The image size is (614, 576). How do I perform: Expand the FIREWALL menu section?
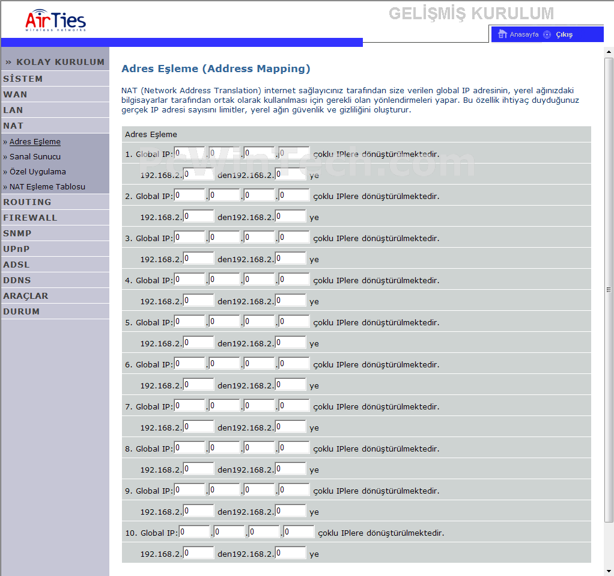point(30,218)
